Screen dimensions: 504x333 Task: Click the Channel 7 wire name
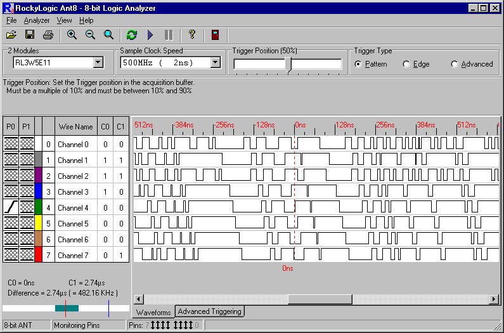pyautogui.click(x=73, y=256)
